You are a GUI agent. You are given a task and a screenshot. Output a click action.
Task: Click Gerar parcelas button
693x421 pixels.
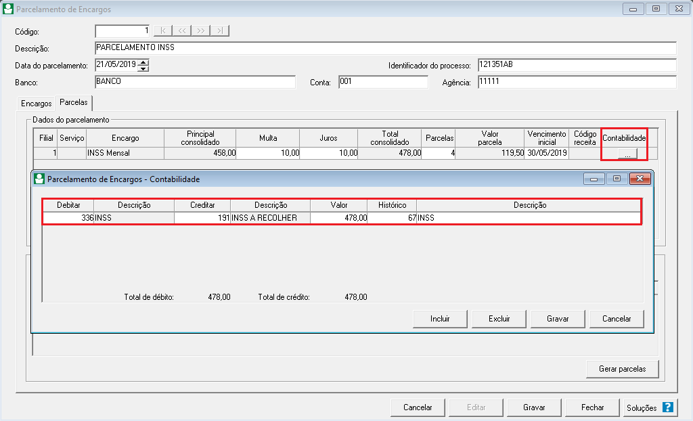[x=622, y=370]
